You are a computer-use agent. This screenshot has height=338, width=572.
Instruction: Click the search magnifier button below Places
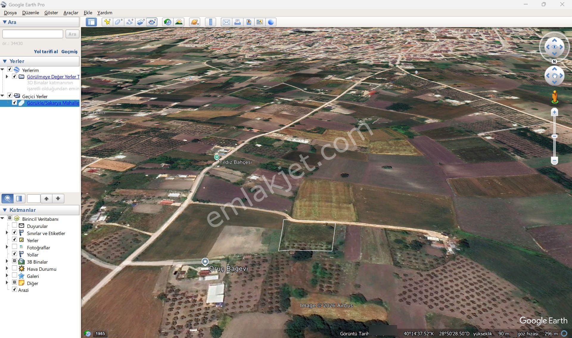8,198
